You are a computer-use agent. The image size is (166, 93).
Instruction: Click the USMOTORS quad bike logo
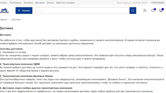click(4, 11)
